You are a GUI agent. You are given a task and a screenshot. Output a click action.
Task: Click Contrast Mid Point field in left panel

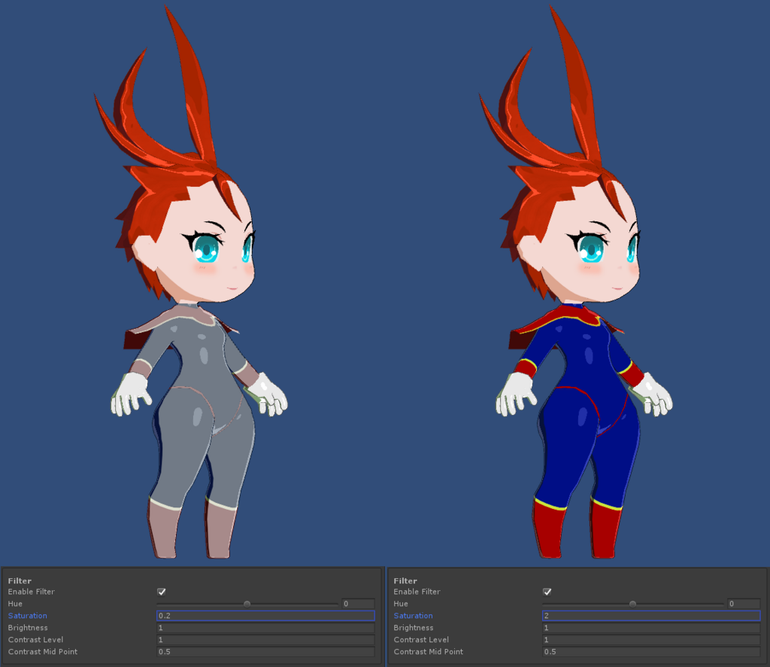click(x=265, y=652)
